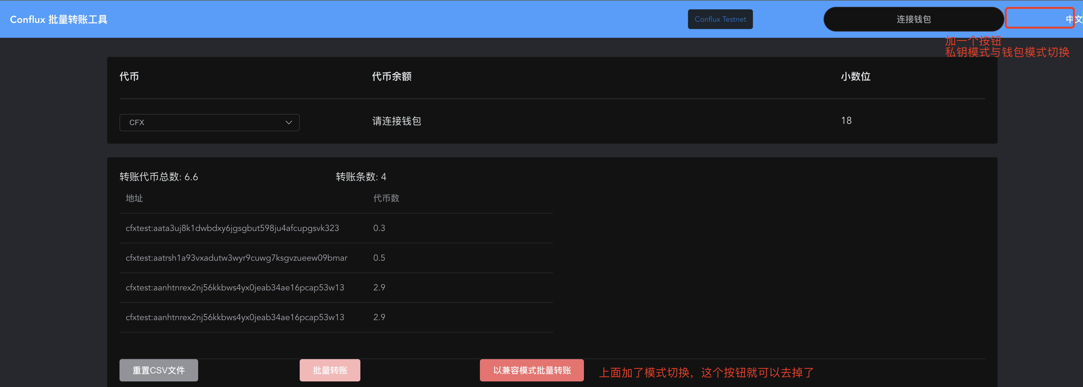Click 以兼容模式批量转账 compatibility transfer button

click(531, 370)
